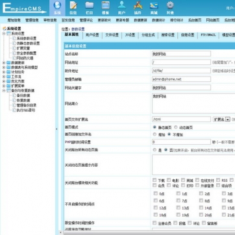The image size is (235, 235).
Task: Select the 静态首页 radio button
Action: point(155,127)
